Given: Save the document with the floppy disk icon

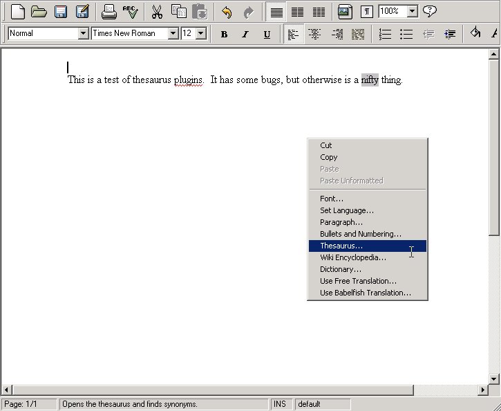Looking at the screenshot, I should tap(61, 11).
